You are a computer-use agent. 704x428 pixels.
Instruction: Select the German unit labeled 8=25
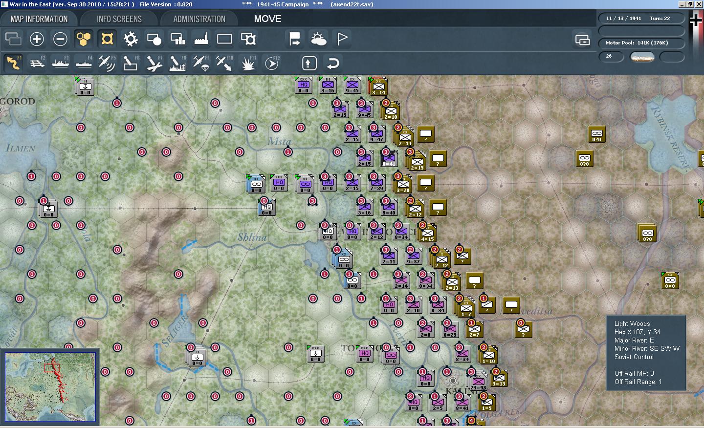[x=450, y=329]
